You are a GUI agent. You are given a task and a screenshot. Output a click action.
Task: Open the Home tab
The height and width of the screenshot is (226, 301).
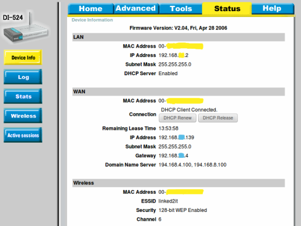91,9
